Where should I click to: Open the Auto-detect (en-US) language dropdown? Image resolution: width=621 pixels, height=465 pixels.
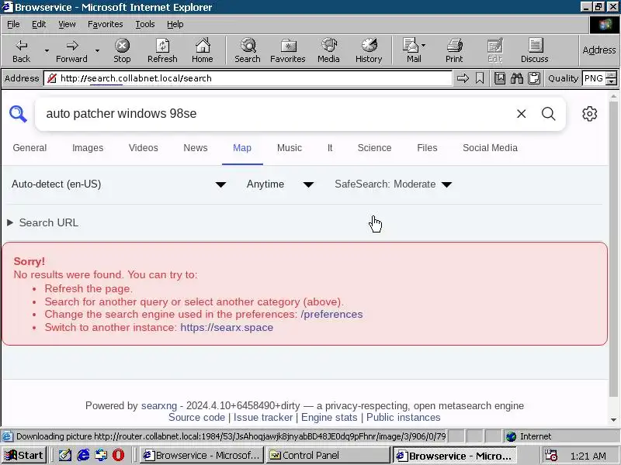click(119, 184)
